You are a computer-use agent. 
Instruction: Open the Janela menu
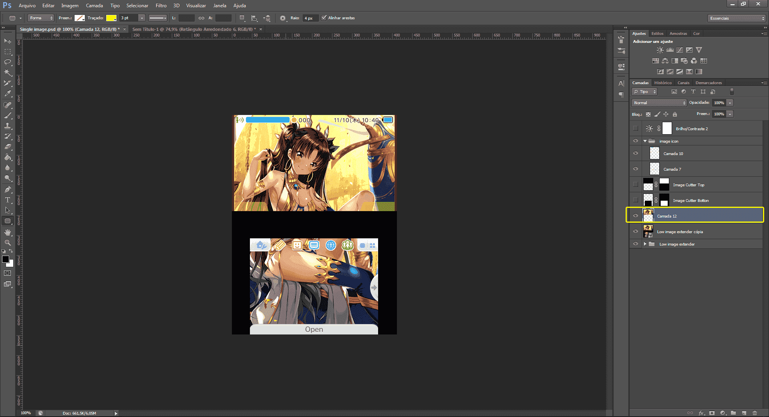219,6
